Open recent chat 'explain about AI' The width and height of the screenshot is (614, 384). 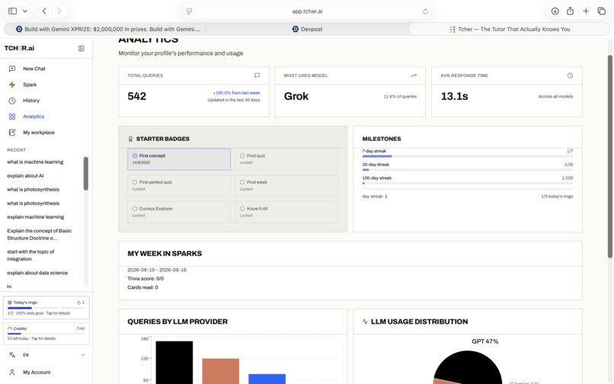25,175
